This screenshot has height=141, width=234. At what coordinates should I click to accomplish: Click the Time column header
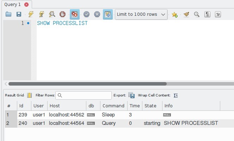135,106
